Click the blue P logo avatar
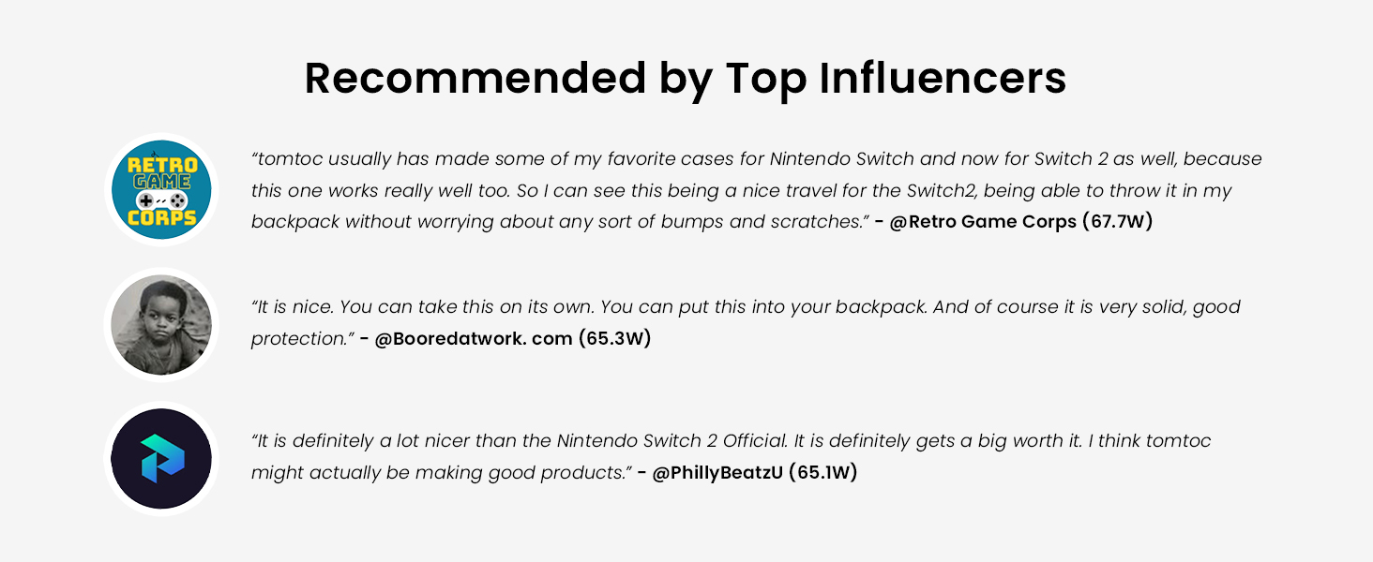 pos(161,459)
